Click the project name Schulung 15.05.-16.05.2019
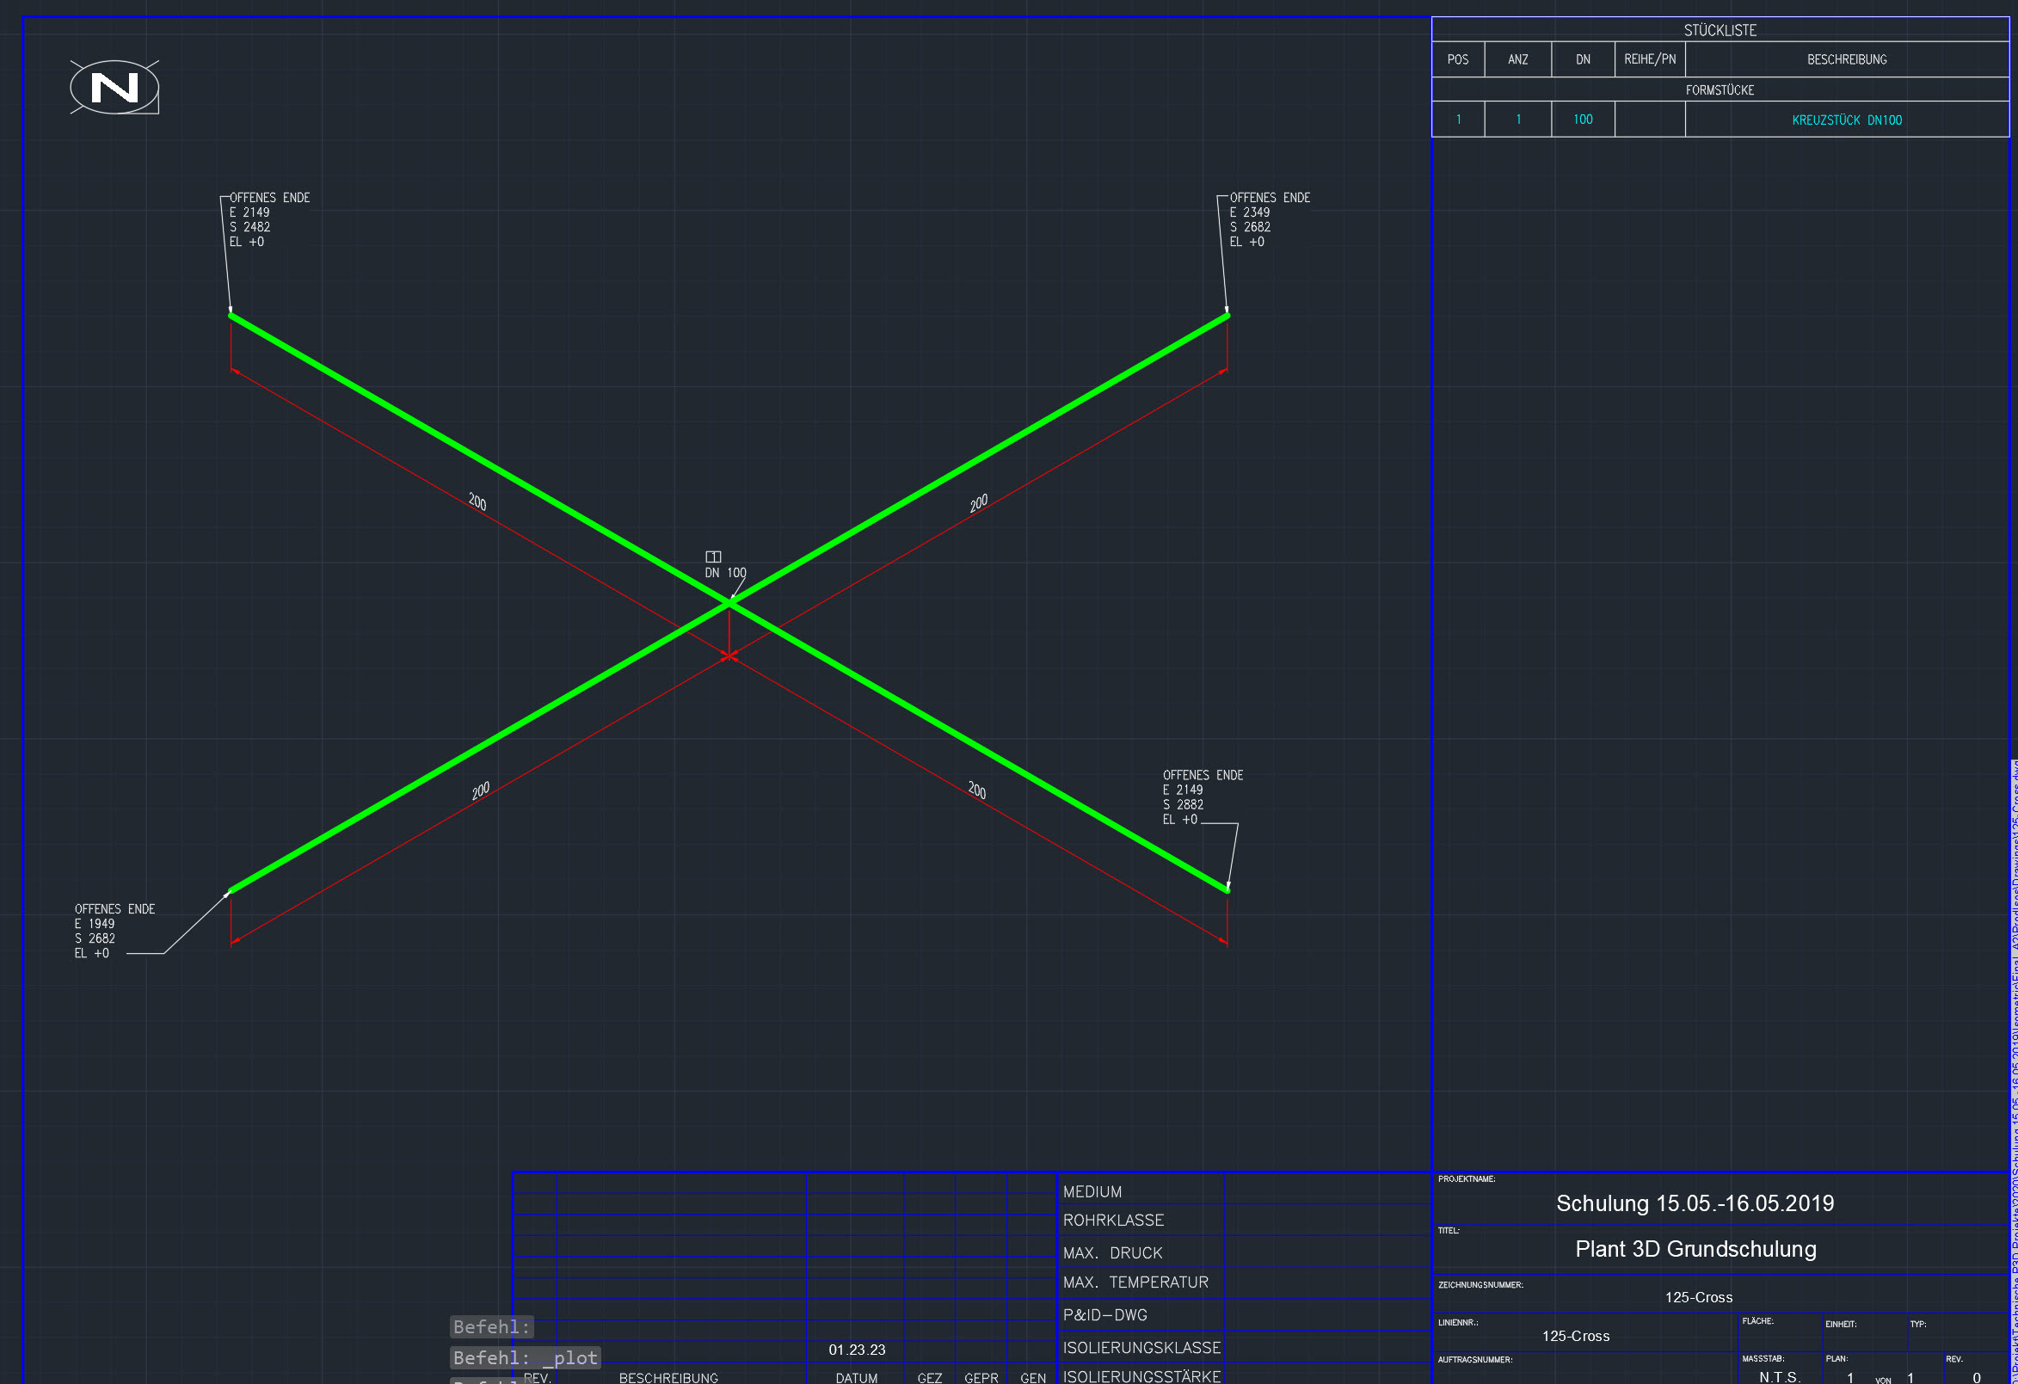The height and width of the screenshot is (1384, 2018). tap(1695, 1203)
